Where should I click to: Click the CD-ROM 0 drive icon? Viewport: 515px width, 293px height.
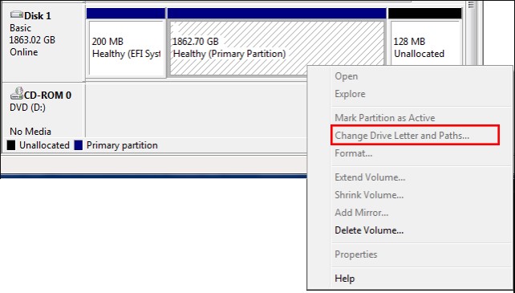(x=17, y=93)
